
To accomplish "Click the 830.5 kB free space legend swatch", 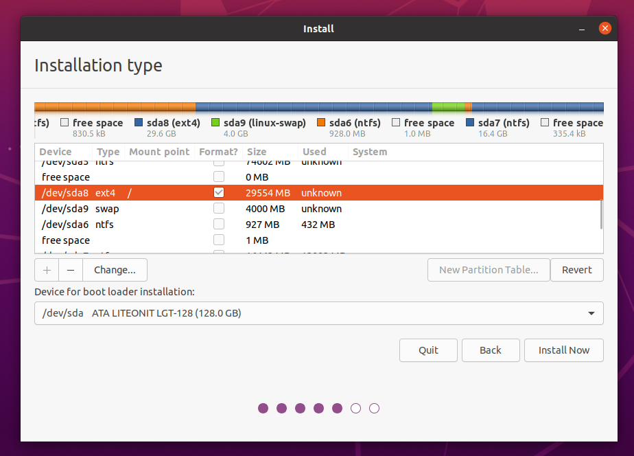I will tap(64, 122).
